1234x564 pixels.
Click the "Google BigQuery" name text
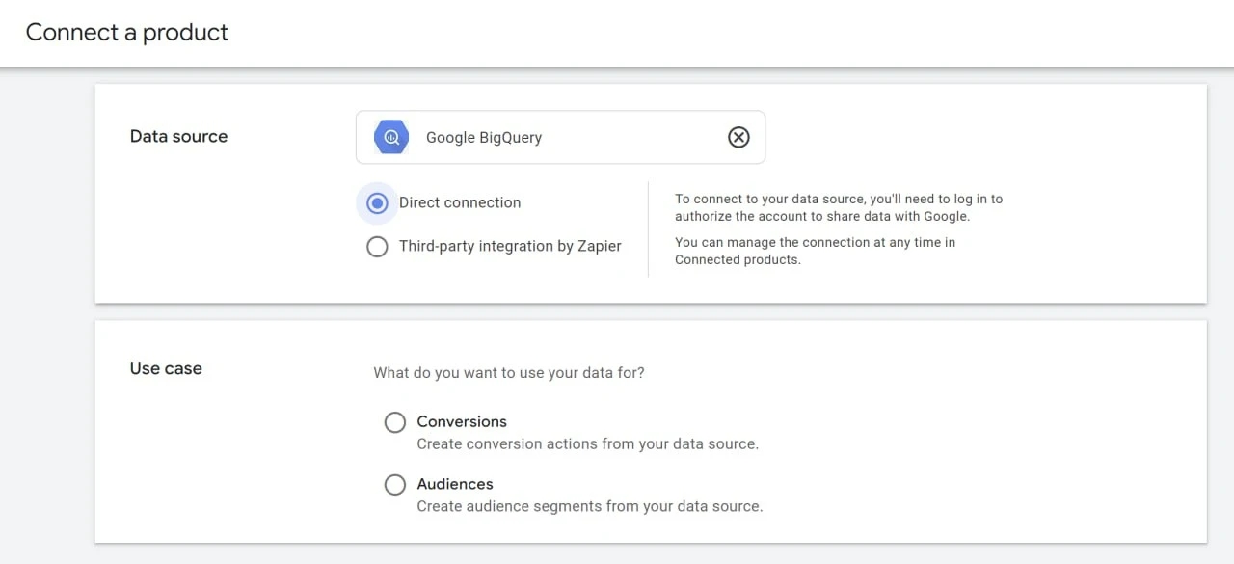[x=484, y=138]
